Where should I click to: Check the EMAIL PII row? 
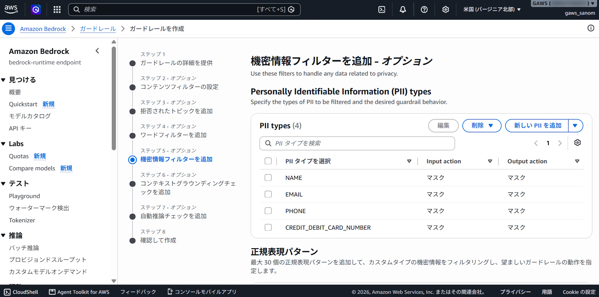[268, 194]
